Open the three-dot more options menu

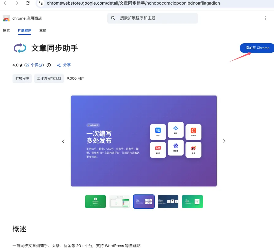click(x=266, y=18)
